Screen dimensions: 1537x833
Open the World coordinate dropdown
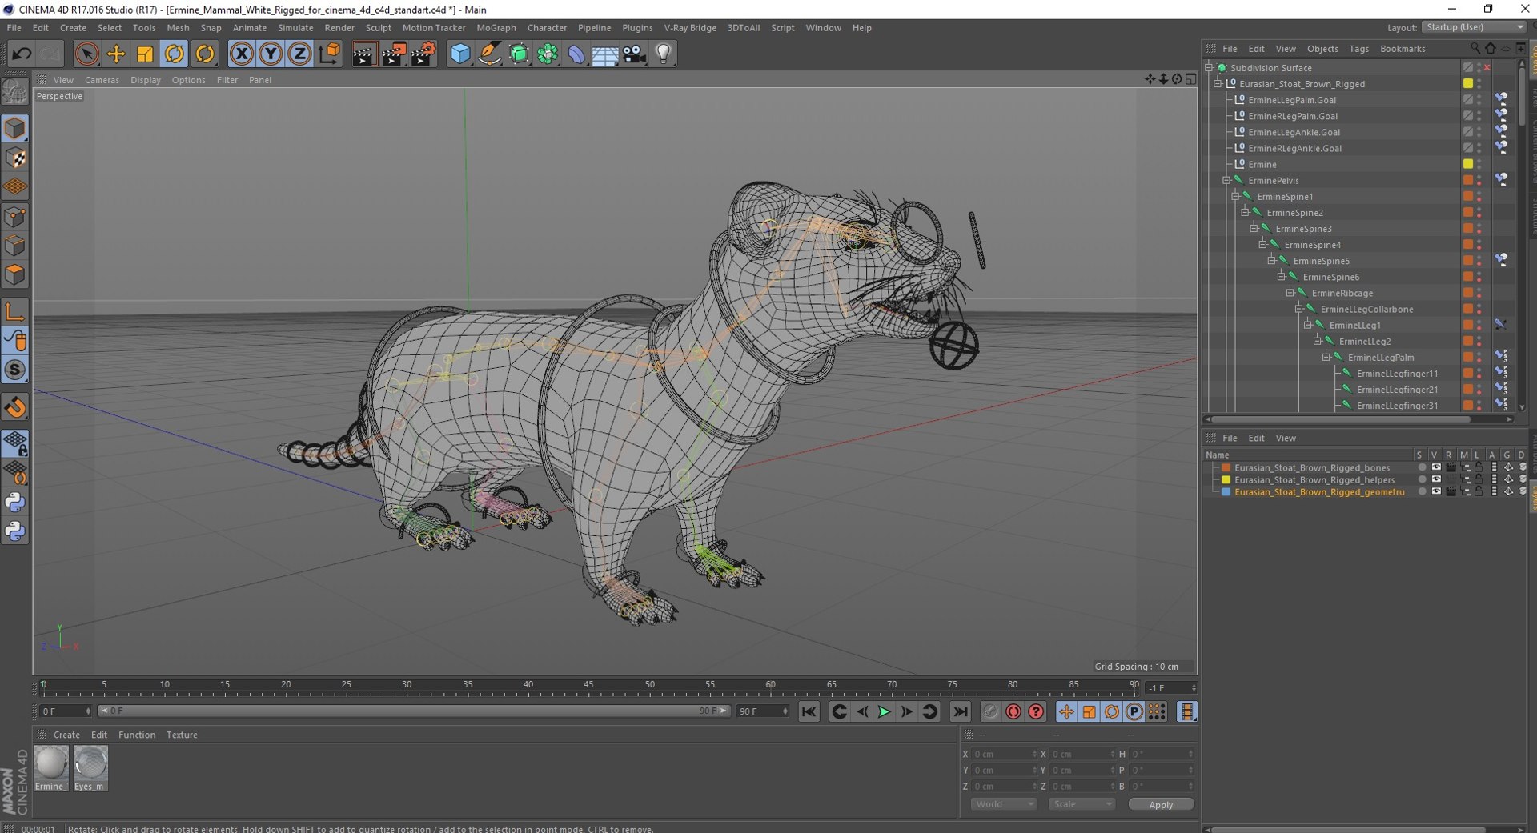pyautogui.click(x=1004, y=804)
